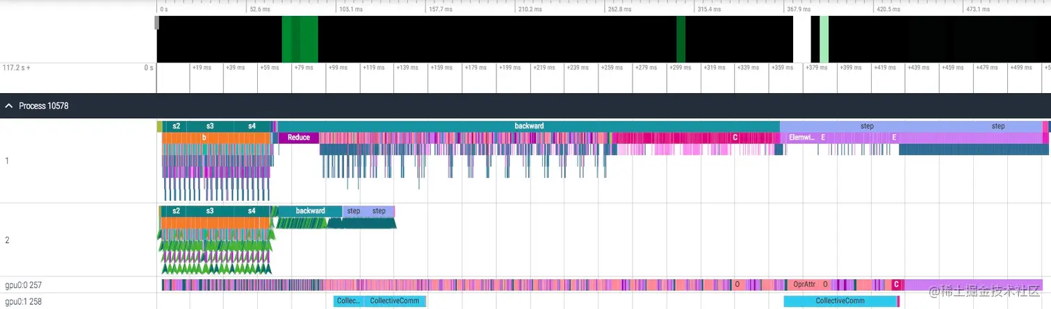
Task: Select the purple Reduce slice in thread 1
Action: pyautogui.click(x=299, y=137)
